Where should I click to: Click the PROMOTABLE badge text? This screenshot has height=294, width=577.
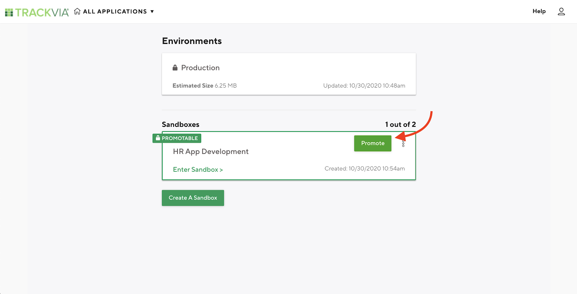tap(180, 138)
